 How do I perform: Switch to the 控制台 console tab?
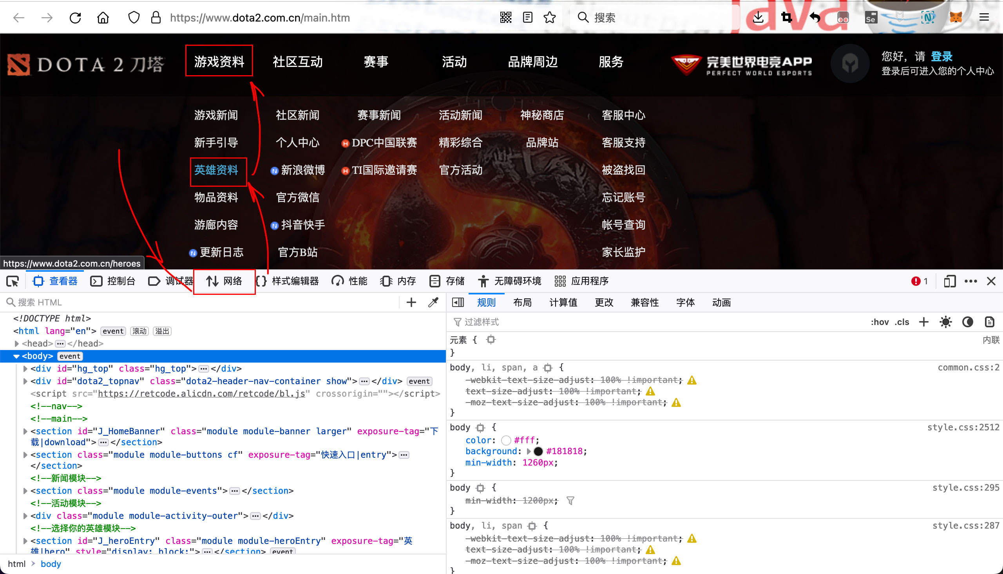(x=113, y=281)
